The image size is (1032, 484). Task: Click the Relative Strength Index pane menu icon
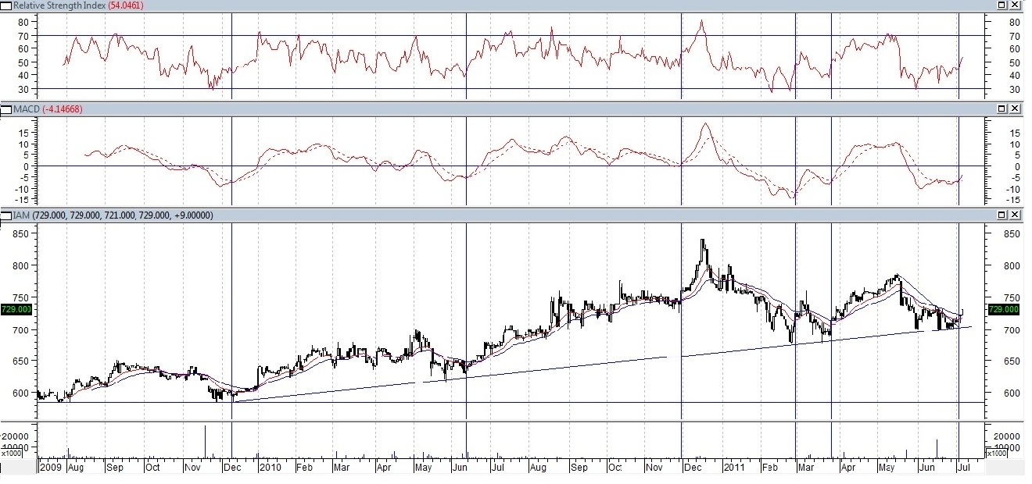pos(6,5)
